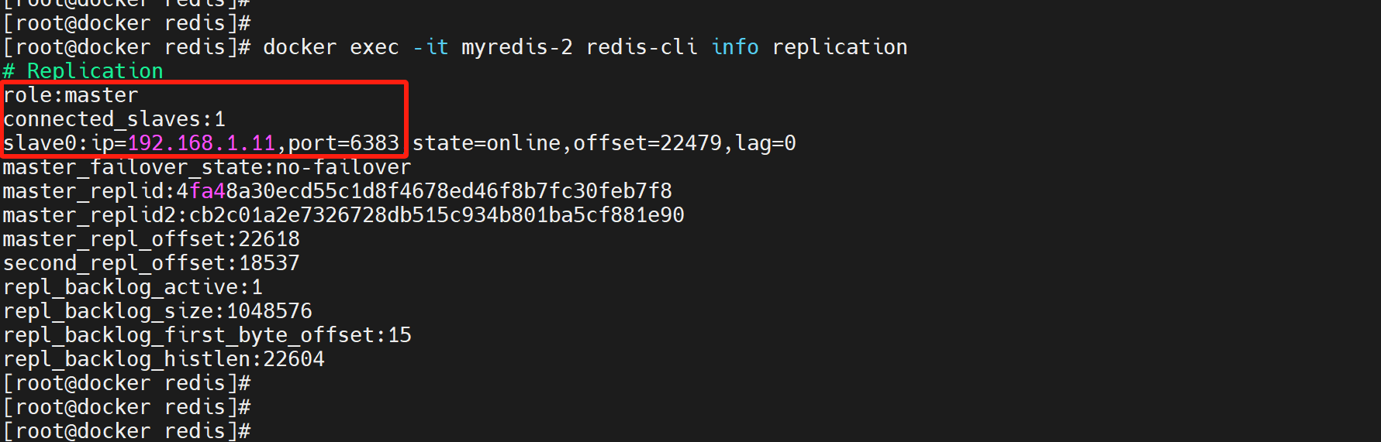The image size is (1381, 442).
Task: Click the slave IP address 192.168.1.11
Action: 201,143
